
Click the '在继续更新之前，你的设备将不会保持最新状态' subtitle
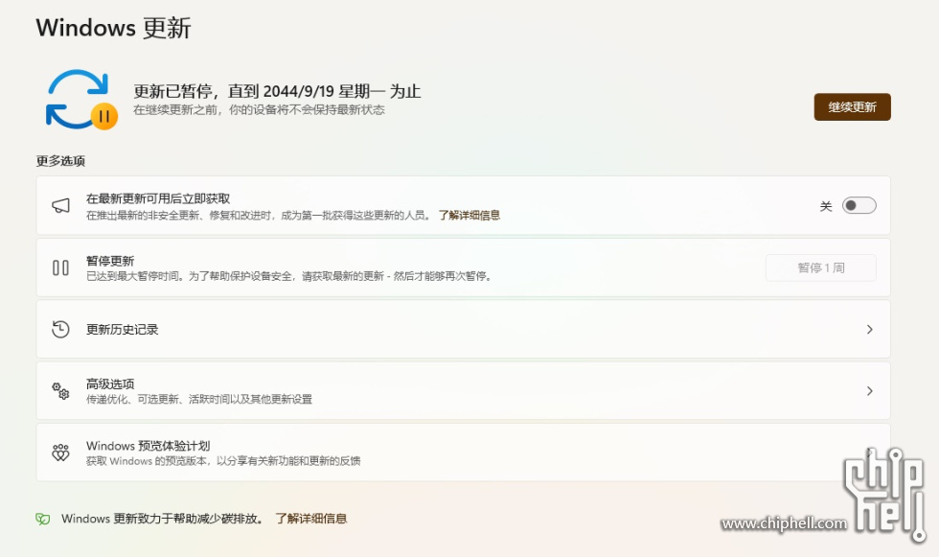point(259,109)
